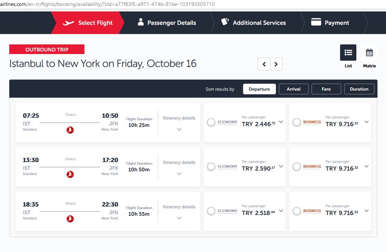
Task: Sort results by Duration
Action: tap(359, 89)
